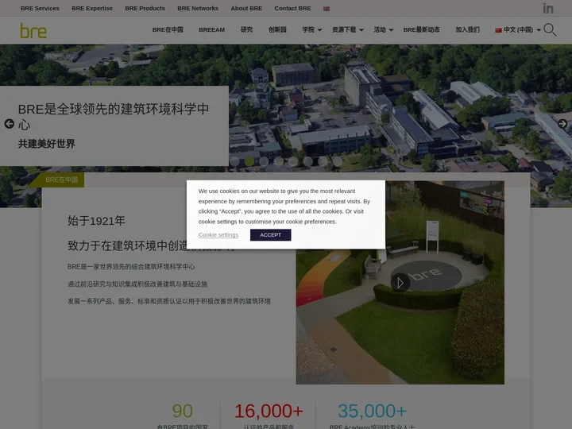Select the sixth carousel dot
The height and width of the screenshot is (429, 572).
tap(308, 160)
